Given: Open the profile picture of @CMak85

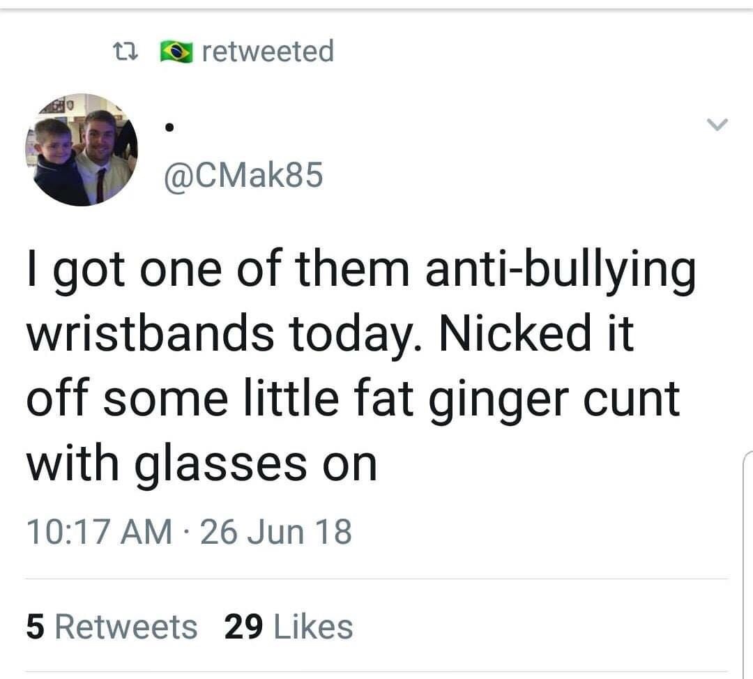Looking at the screenshot, I should click(82, 150).
